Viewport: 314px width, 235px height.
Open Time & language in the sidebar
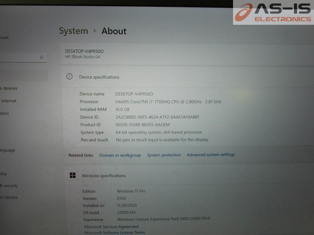[8, 150]
